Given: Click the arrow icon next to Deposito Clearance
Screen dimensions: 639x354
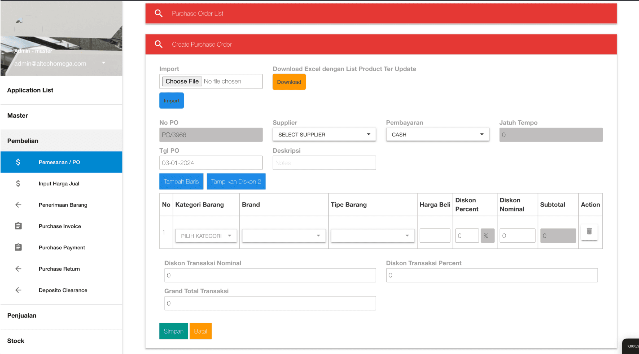Looking at the screenshot, I should (18, 290).
